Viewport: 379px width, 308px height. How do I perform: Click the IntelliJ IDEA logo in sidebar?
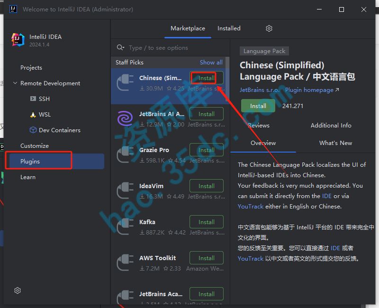(x=18, y=40)
